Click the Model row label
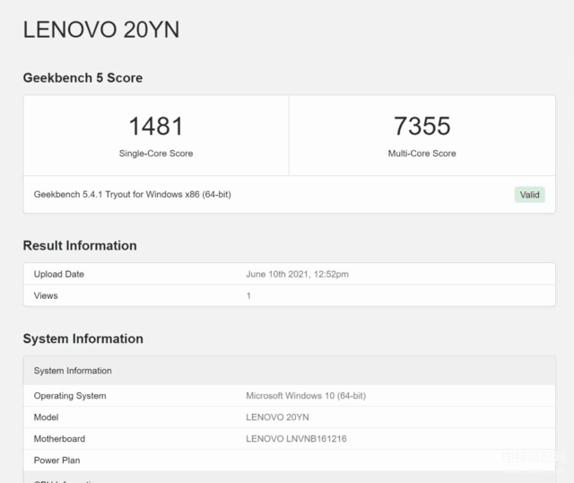Image resolution: width=574 pixels, height=483 pixels. (x=46, y=417)
